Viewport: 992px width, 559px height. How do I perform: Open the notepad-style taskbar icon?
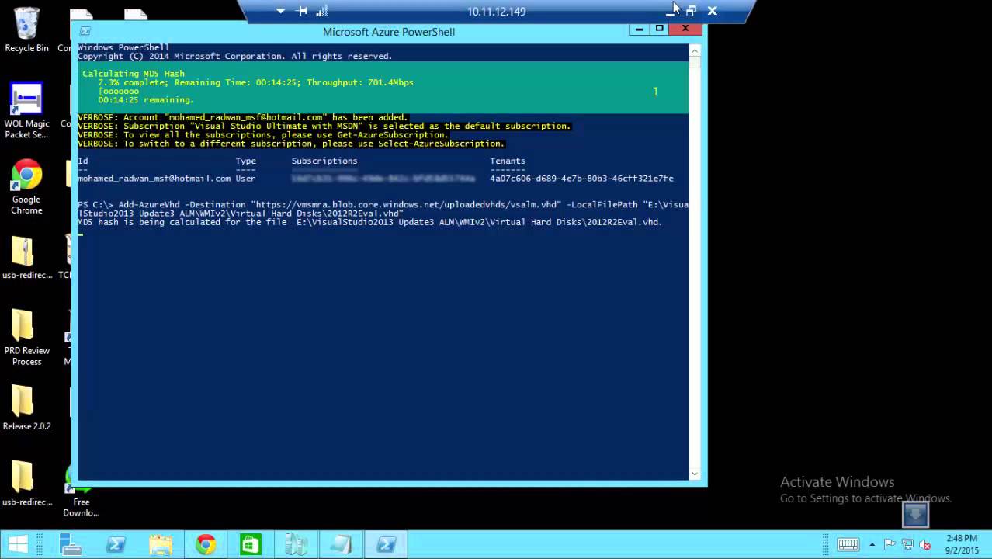tap(341, 544)
